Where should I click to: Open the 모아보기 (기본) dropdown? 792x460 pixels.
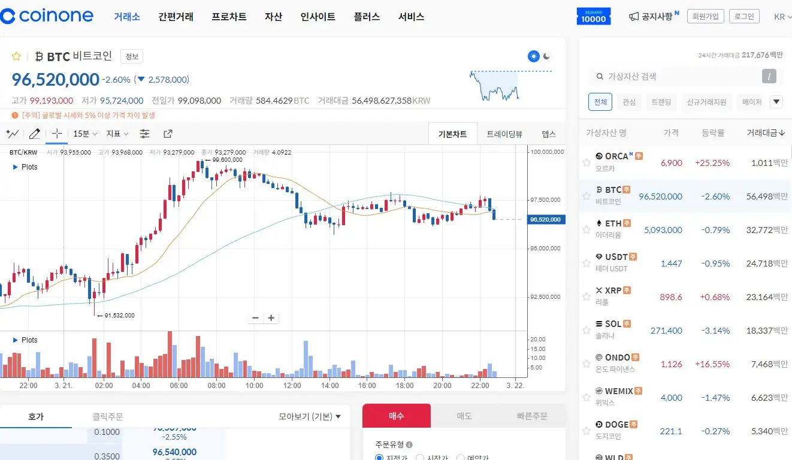[x=310, y=416]
